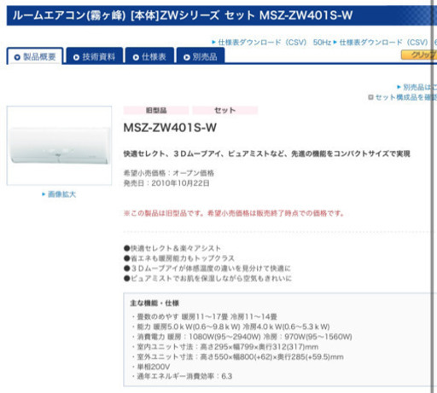Click the circle arrow icon on 別売品 tab
This screenshot has height=393, width=437.
point(187,57)
